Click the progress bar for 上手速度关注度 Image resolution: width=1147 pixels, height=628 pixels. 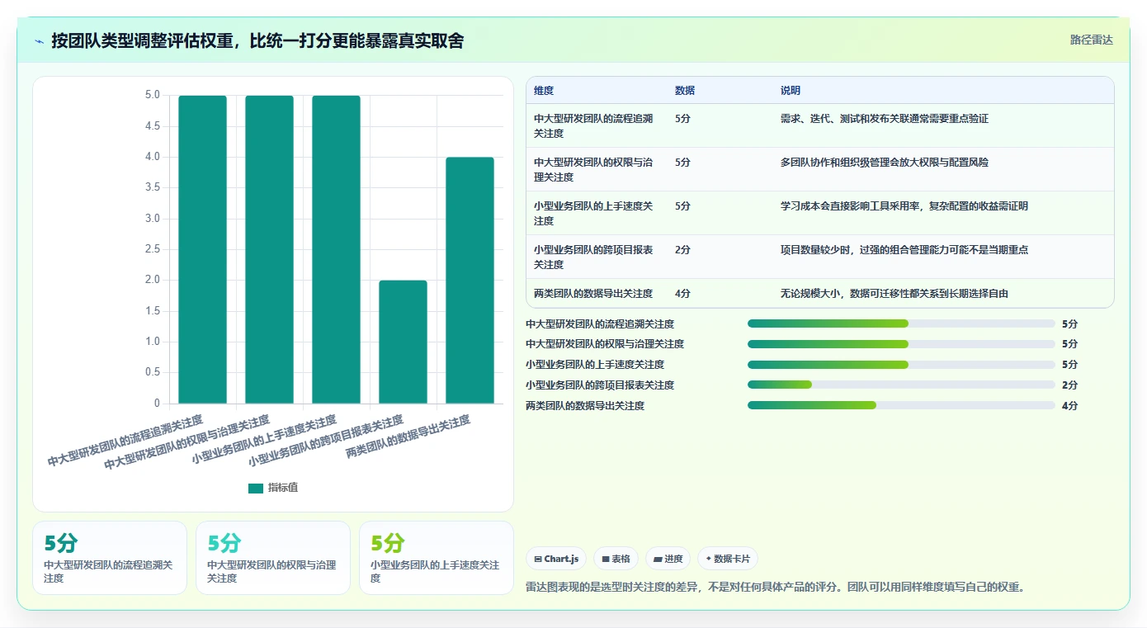(901, 365)
